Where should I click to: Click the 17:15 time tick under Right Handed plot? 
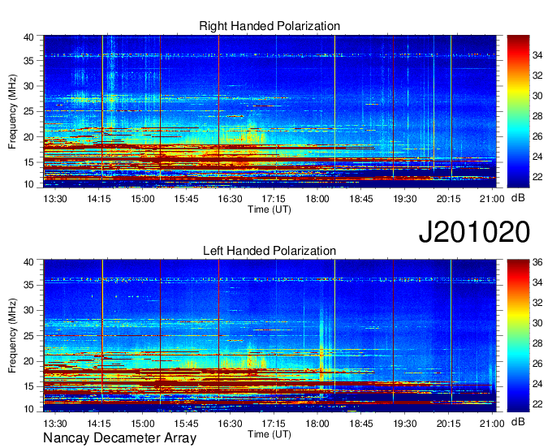(x=274, y=199)
